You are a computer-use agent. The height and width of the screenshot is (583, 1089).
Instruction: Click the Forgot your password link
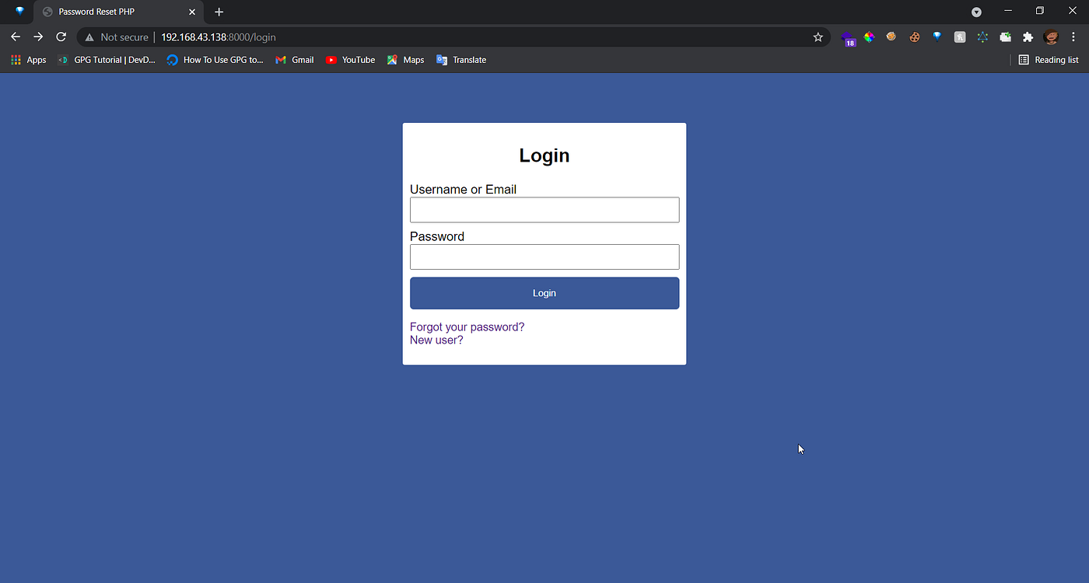click(x=467, y=326)
